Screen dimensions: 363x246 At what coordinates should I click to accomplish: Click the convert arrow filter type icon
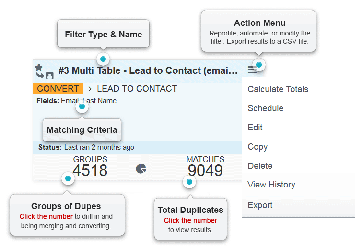click(40, 74)
